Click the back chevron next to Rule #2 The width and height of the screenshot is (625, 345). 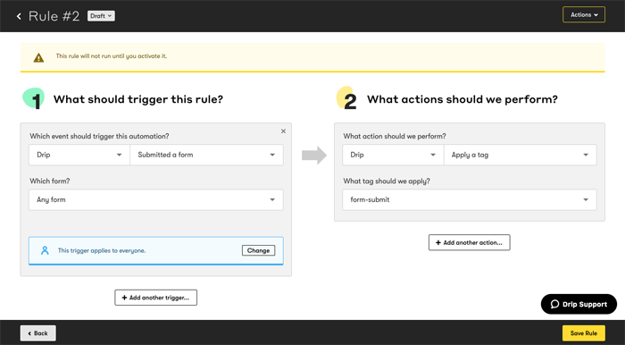point(19,16)
